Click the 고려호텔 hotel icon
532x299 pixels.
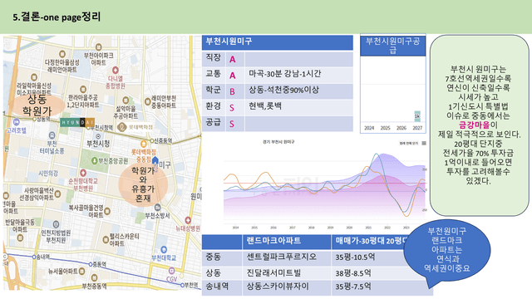[16, 122]
